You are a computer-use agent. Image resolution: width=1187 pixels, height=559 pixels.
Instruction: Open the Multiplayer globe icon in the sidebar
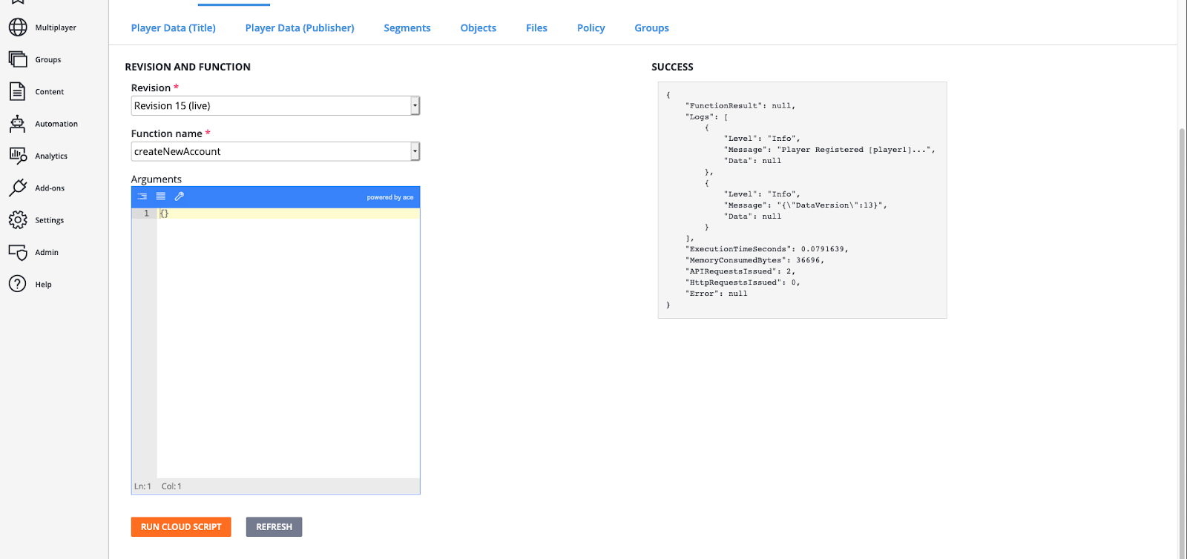(x=18, y=27)
